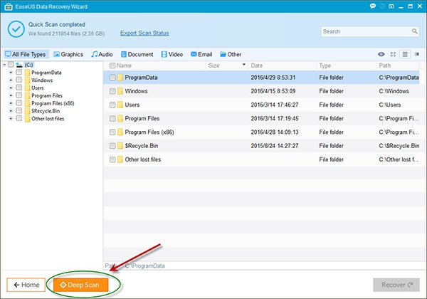Screen dimensions: 427x299
Task: Click into the Search field
Action: point(363,31)
